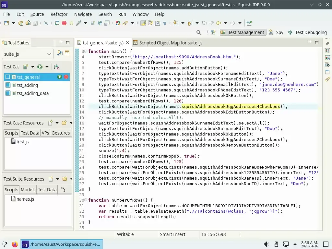Collapse function numberOfRows at line 30
The image size is (332, 249).
click(86, 200)
